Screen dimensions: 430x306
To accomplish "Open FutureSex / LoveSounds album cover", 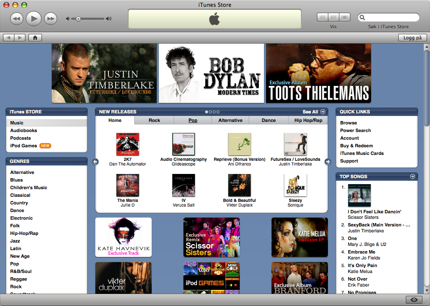I will click(295, 144).
